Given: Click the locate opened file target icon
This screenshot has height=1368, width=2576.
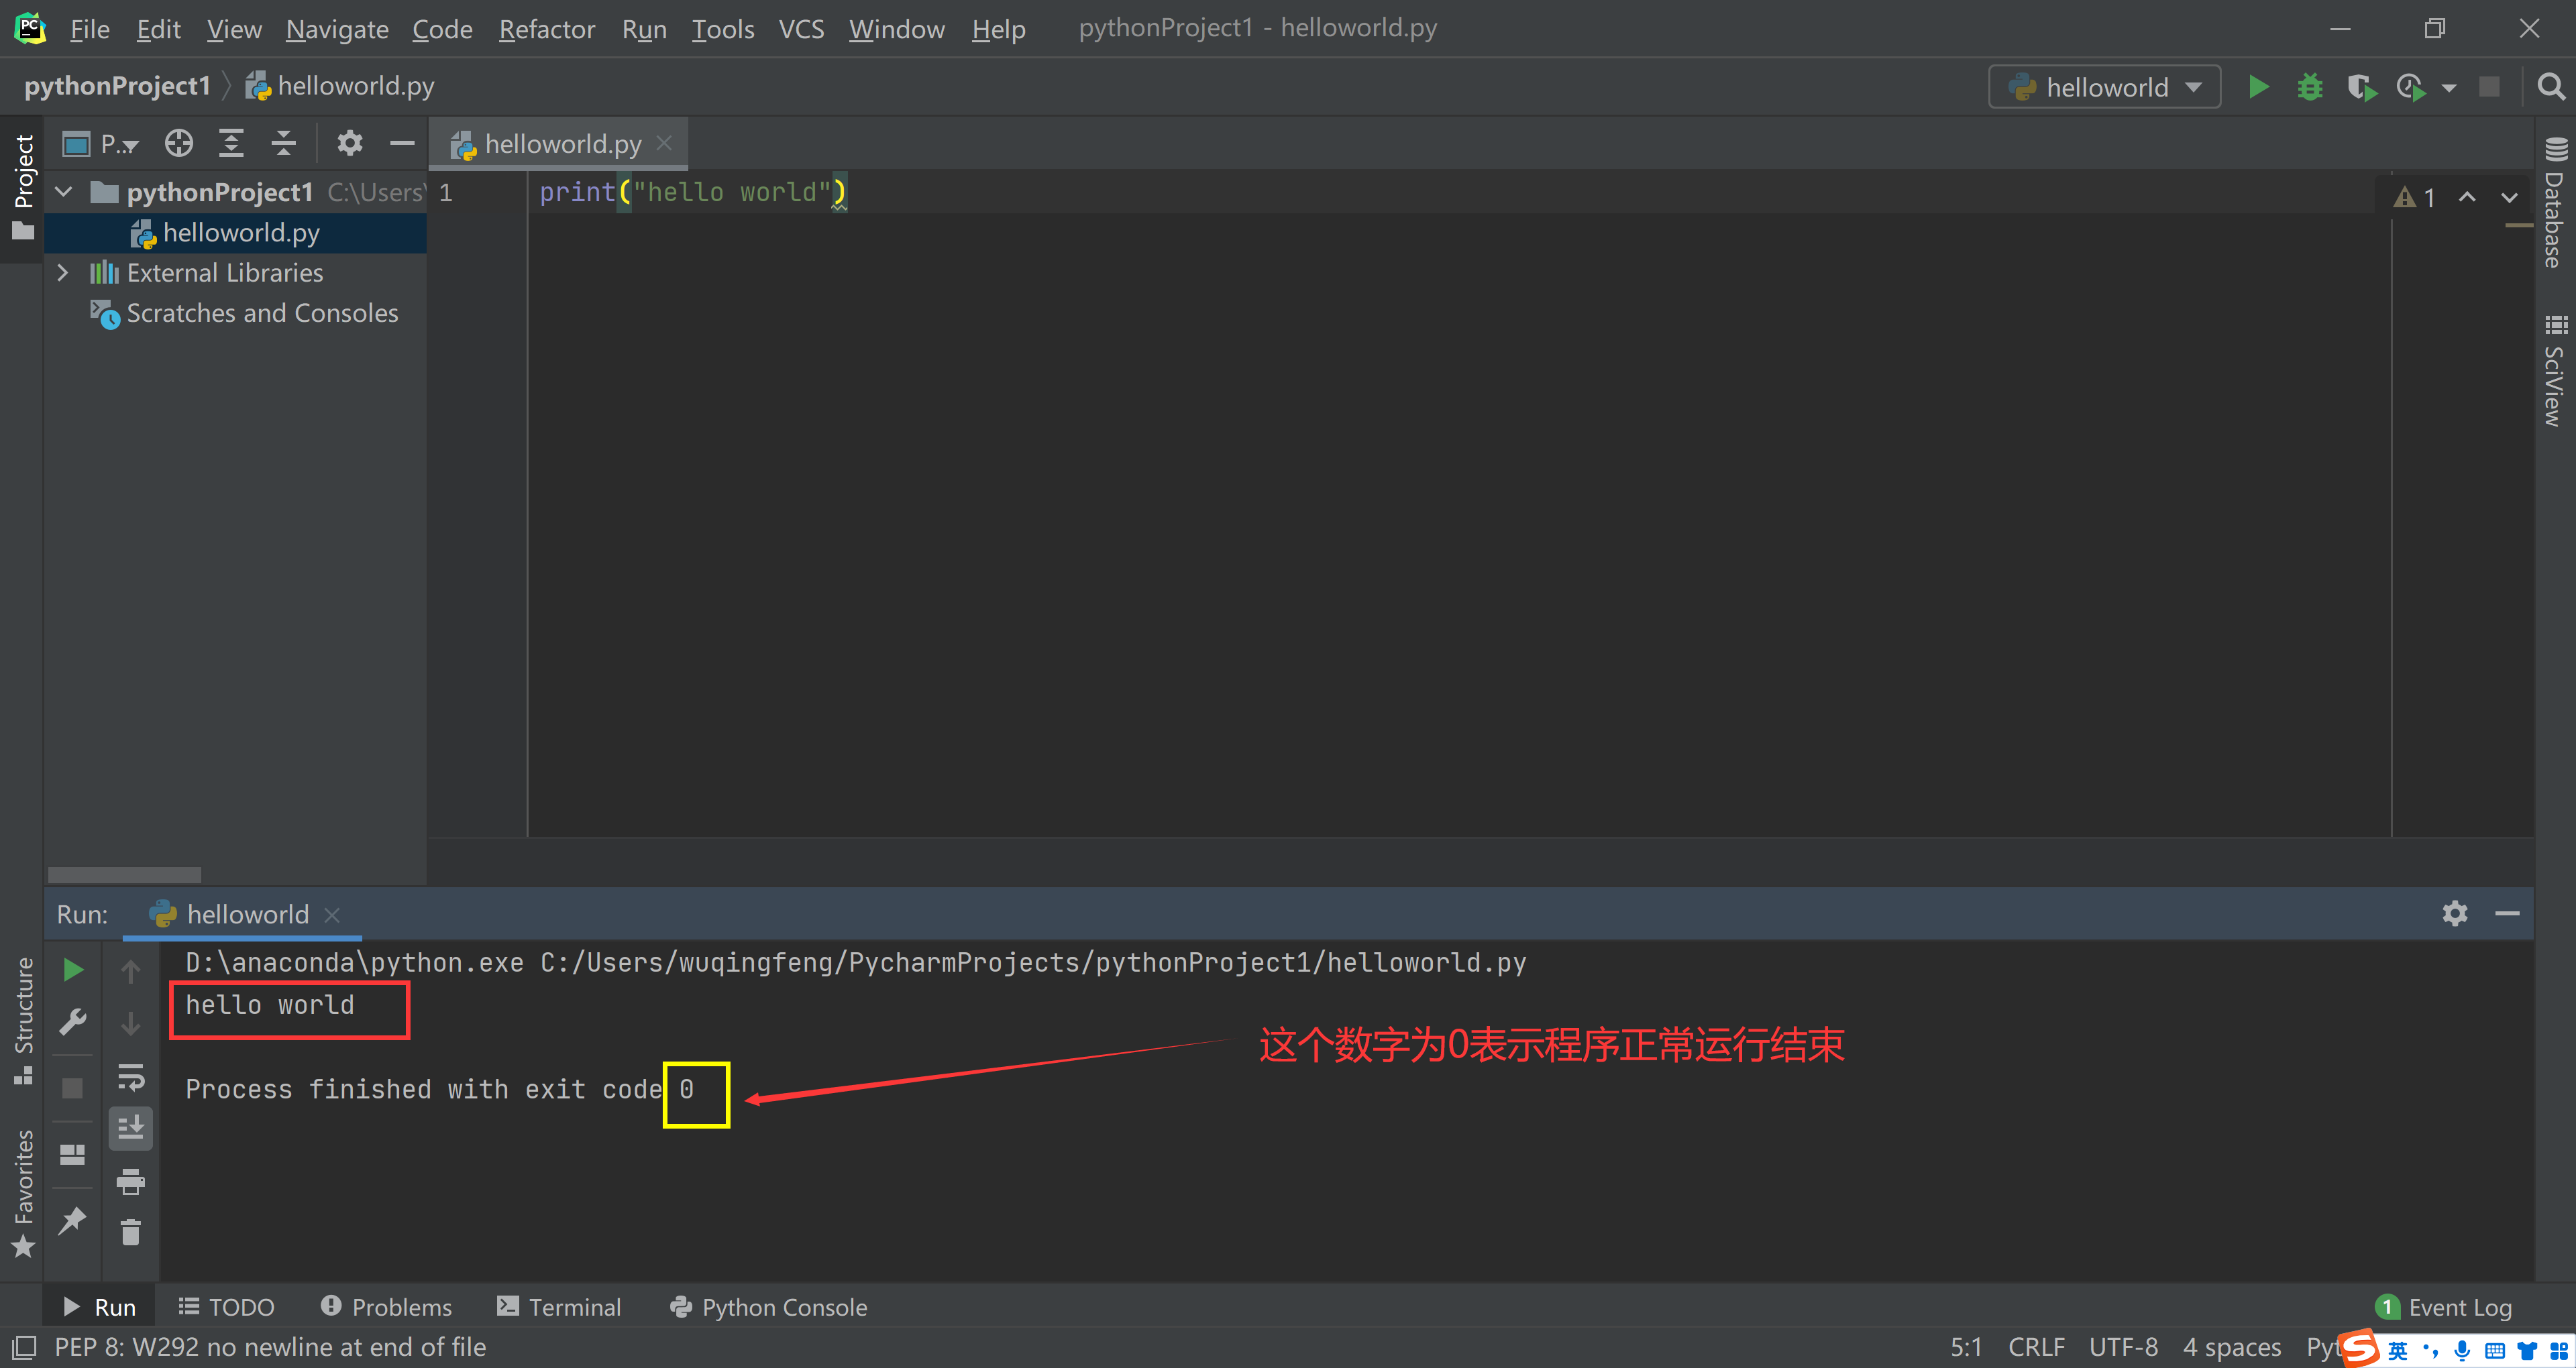Looking at the screenshot, I should tap(179, 144).
